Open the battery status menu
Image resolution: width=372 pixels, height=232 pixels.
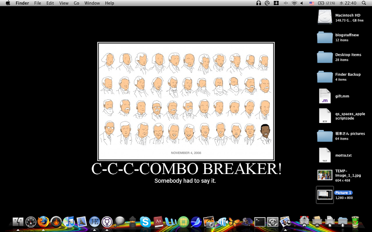click(x=326, y=3)
